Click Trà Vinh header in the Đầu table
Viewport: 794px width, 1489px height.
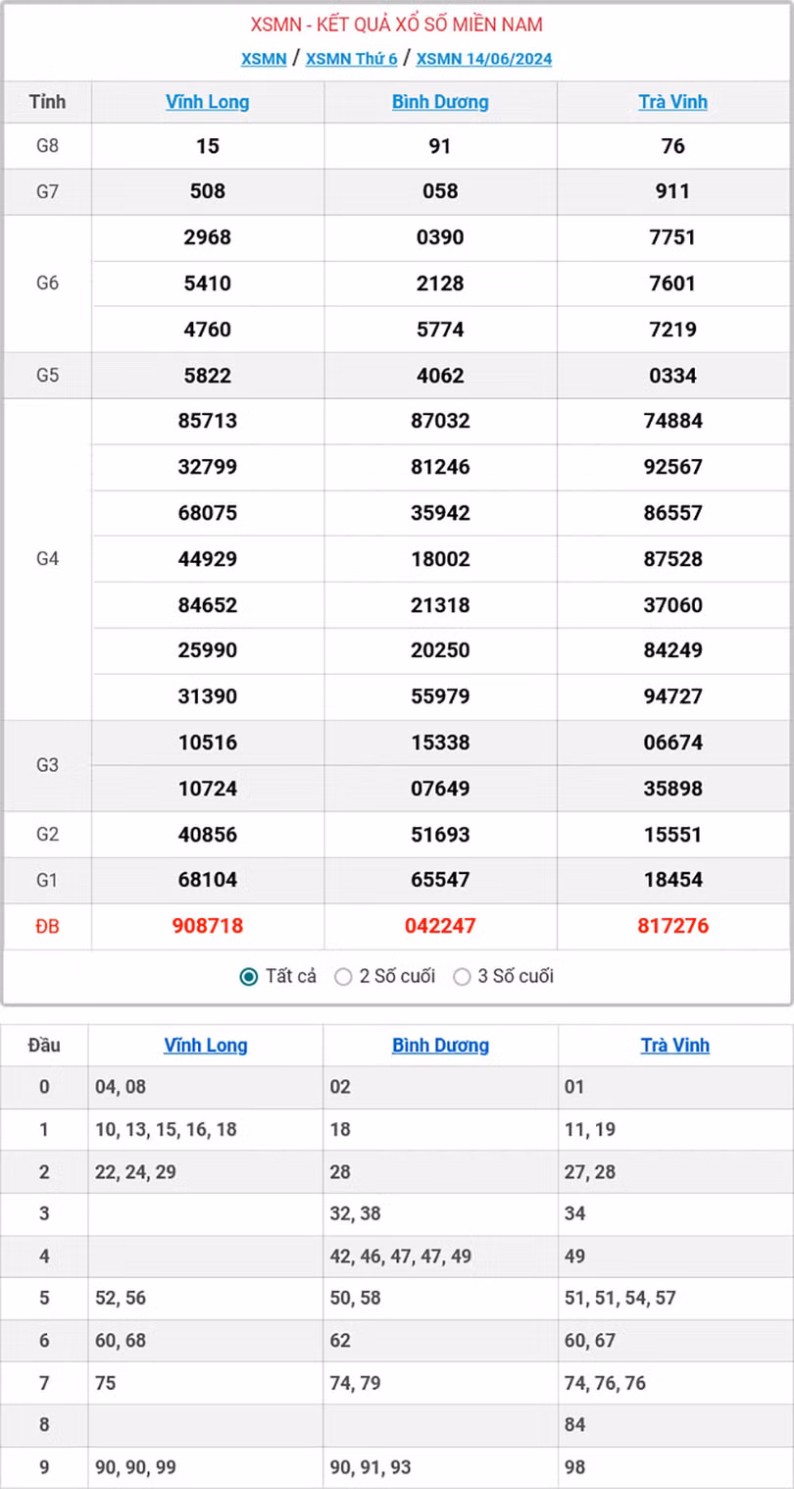(x=673, y=1045)
